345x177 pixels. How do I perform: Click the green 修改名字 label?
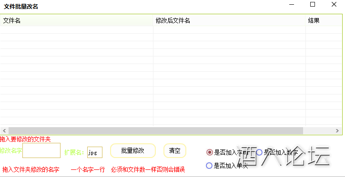tap(11, 150)
